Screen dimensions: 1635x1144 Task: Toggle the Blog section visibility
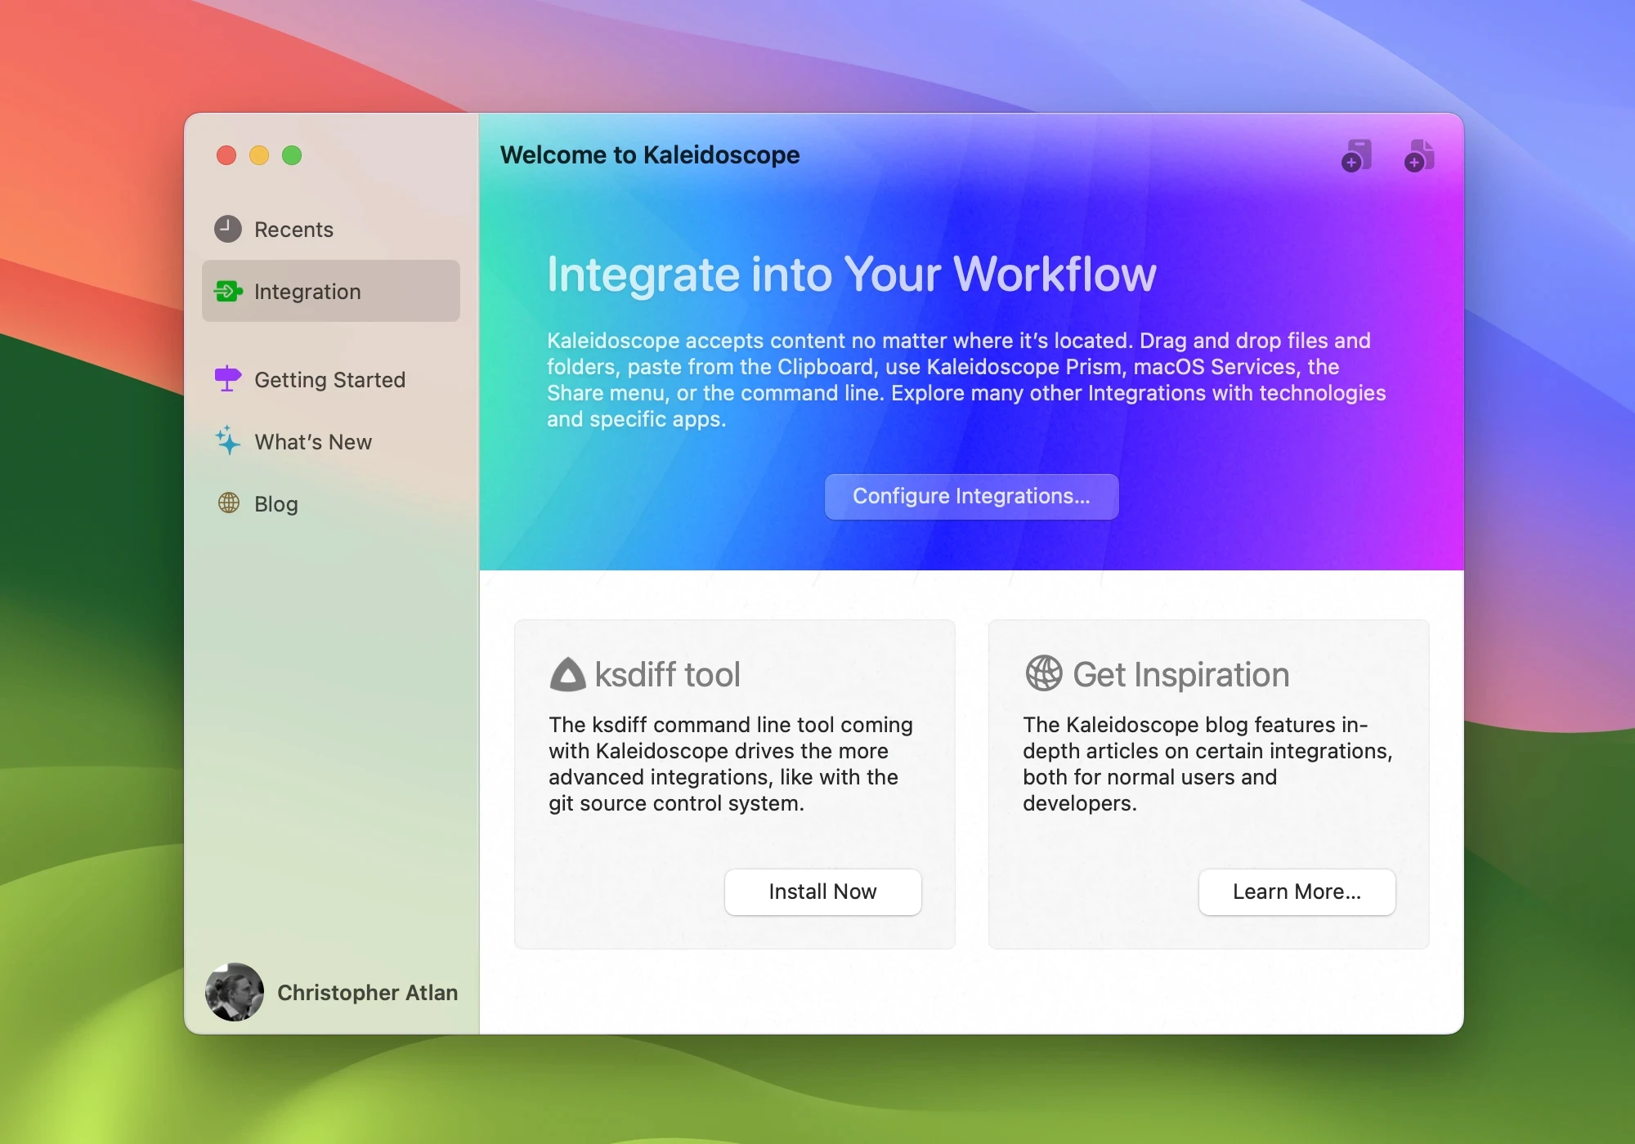pos(275,502)
